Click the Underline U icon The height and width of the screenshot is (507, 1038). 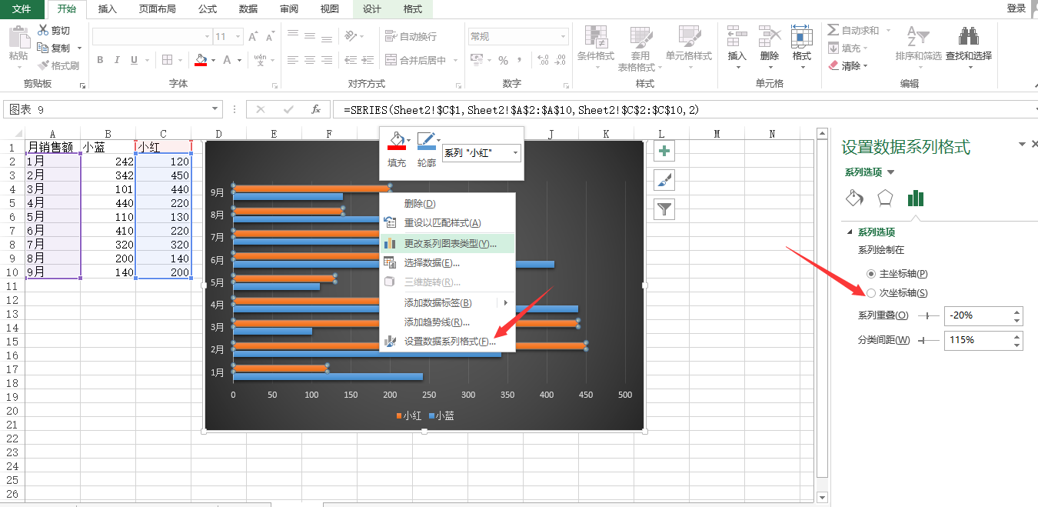135,60
